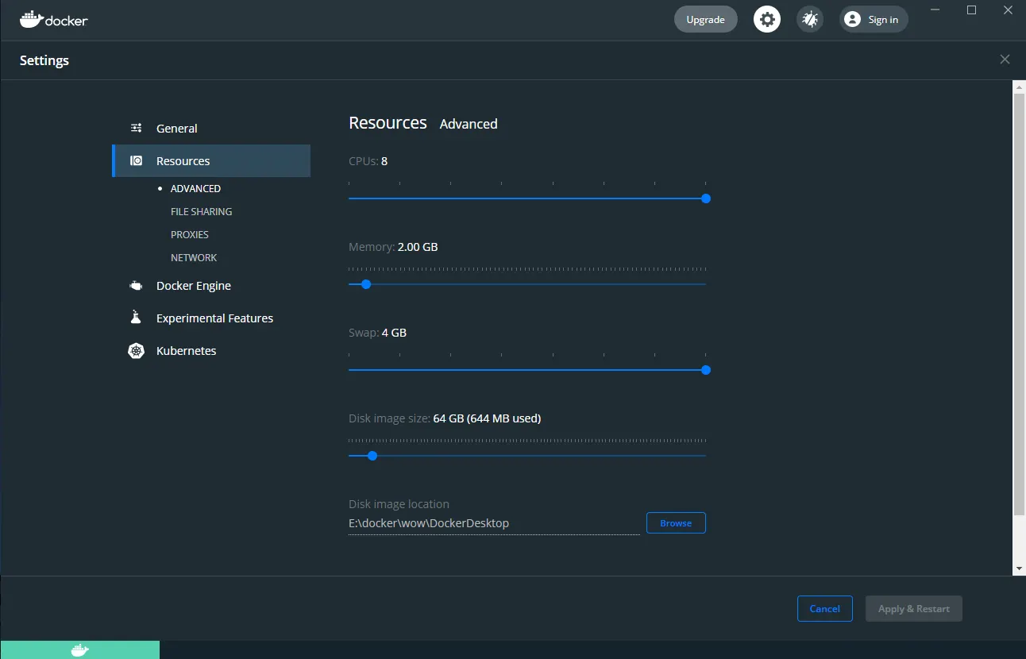Go to FILE SHARING settings
The image size is (1026, 659).
coord(202,211)
